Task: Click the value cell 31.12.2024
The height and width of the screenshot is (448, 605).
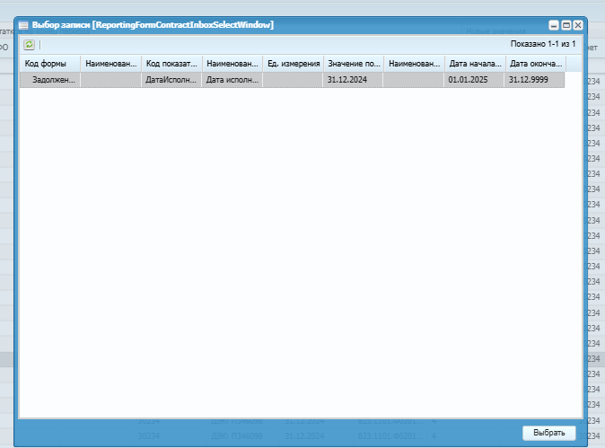Action: coord(354,80)
